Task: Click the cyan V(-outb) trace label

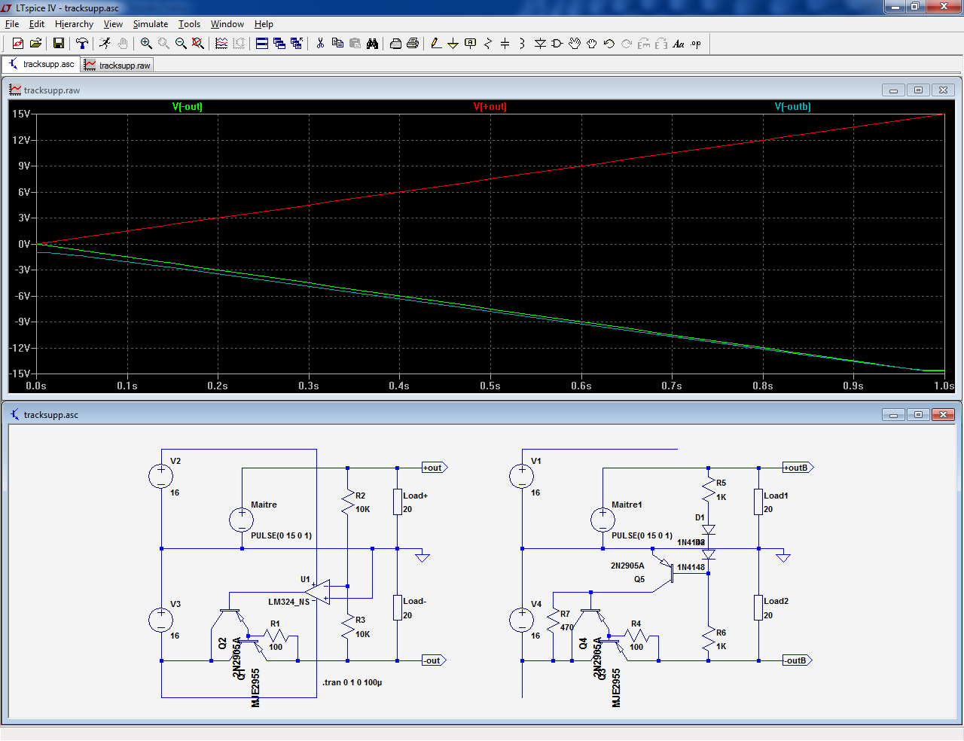Action: tap(792, 107)
